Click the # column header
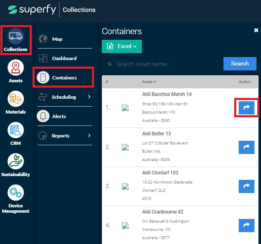Screen dimensions: 261x244 point(107,82)
